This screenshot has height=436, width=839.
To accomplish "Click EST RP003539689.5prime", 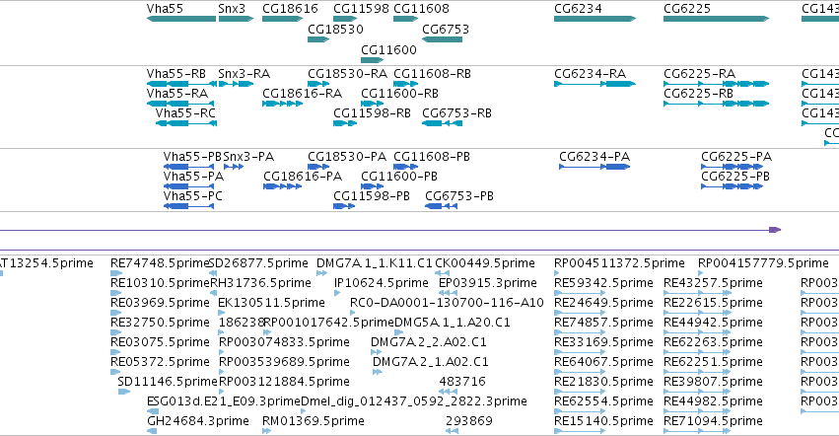I will coord(284,362).
